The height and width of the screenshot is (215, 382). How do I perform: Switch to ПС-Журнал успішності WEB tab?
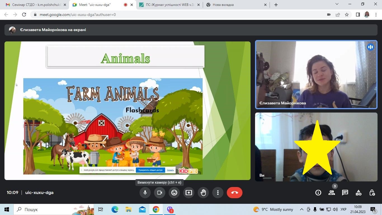170,5
